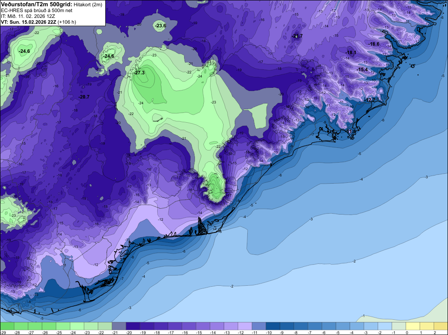Select the purple legend swatch labeled -16
The image size is (448, 335).
189,326
